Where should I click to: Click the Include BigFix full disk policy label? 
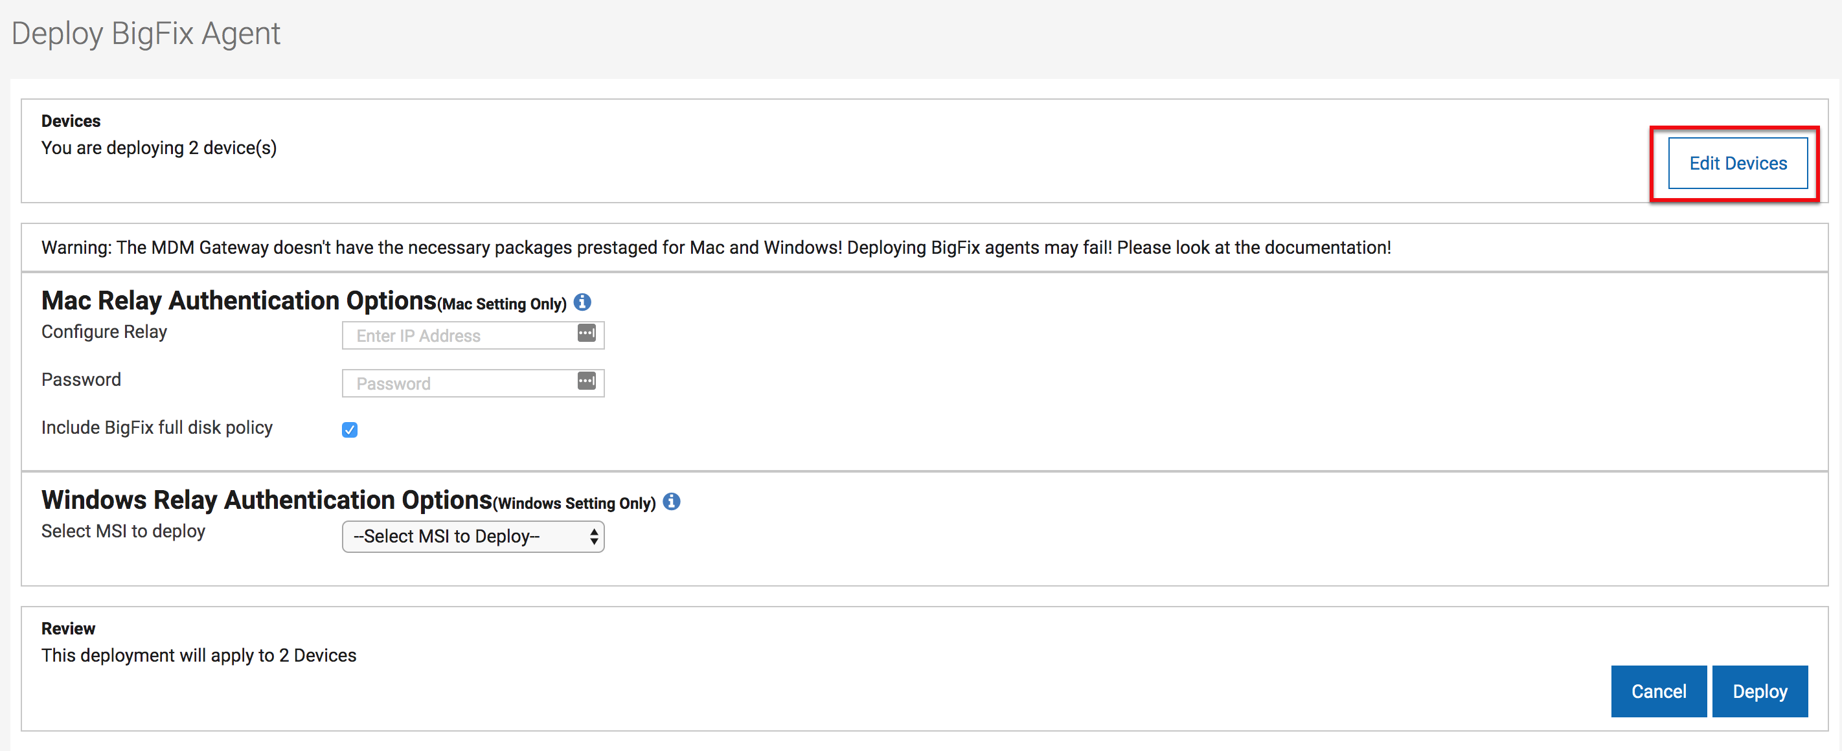[x=157, y=427]
